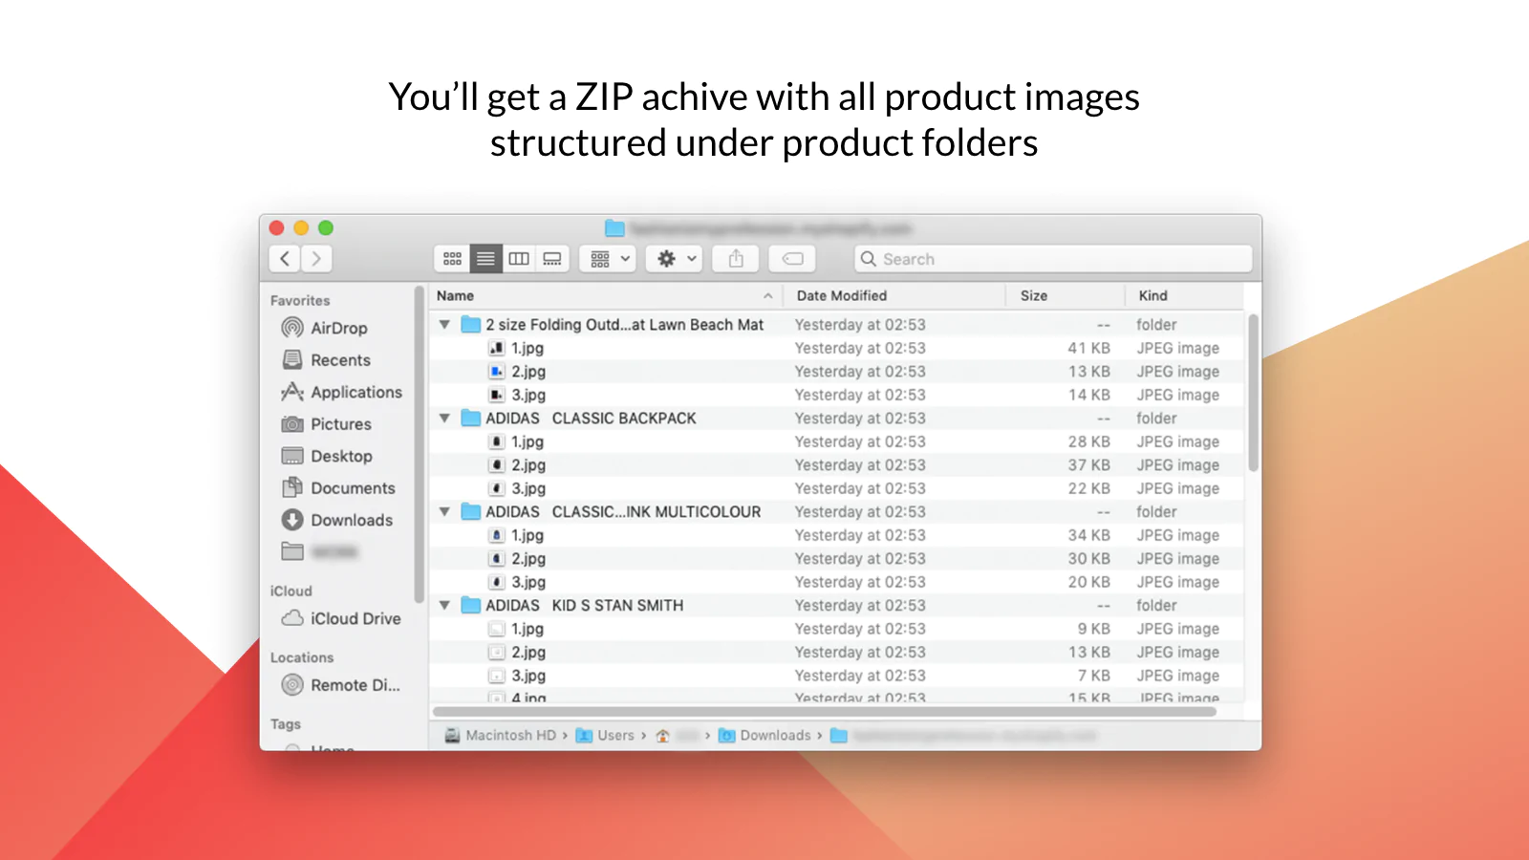Go back using the left chevron
The height and width of the screenshot is (860, 1529).
pos(285,259)
